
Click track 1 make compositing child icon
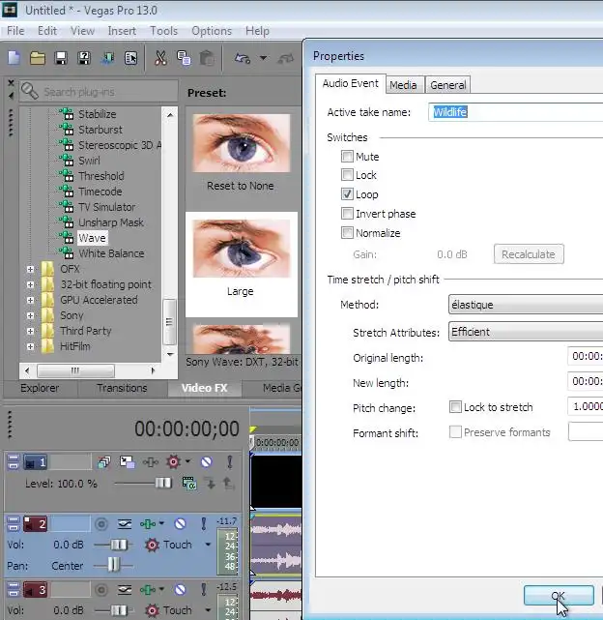[x=211, y=484]
